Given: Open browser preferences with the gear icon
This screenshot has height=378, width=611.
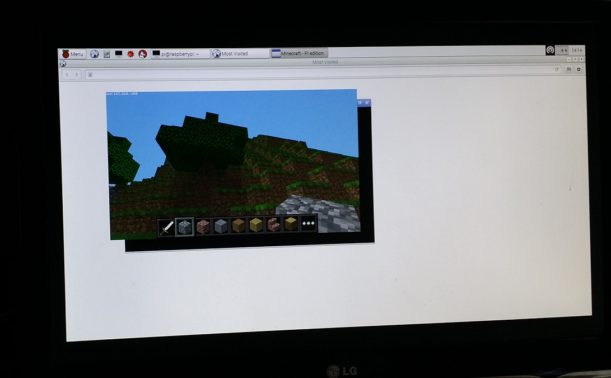Looking at the screenshot, I should 579,69.
